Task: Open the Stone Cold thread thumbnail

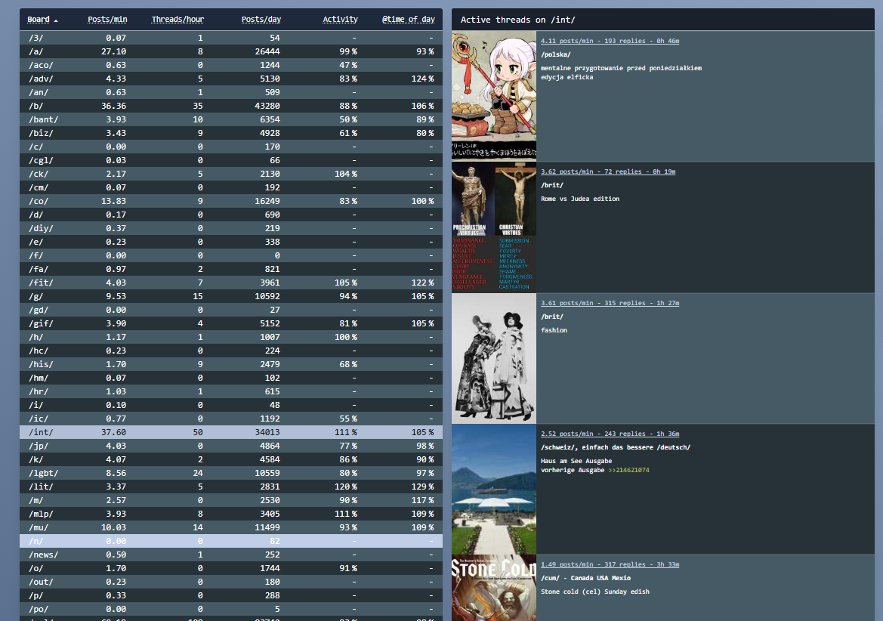Action: 494,589
